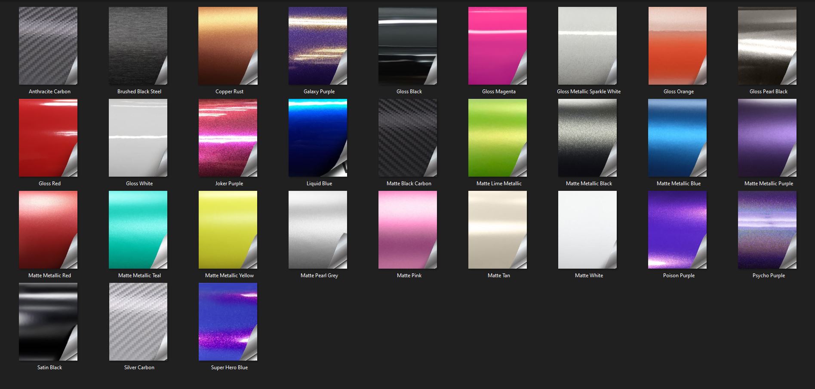Click the Matte Metallic Blue image
The image size is (815, 389).
pyautogui.click(x=677, y=138)
